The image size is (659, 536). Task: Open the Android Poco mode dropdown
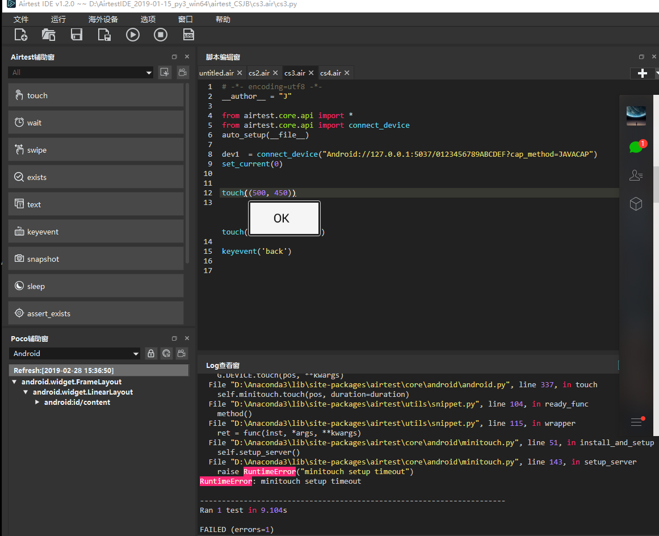(74, 354)
